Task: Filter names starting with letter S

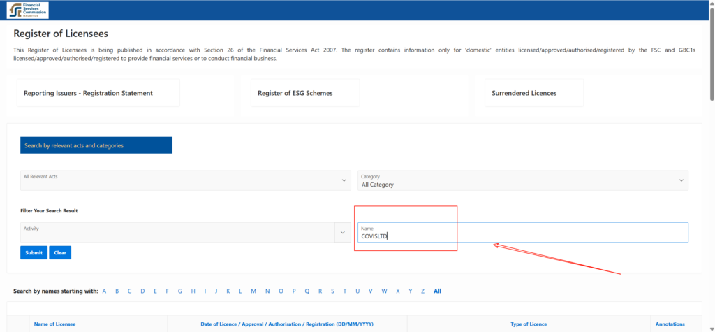Action: (x=333, y=291)
